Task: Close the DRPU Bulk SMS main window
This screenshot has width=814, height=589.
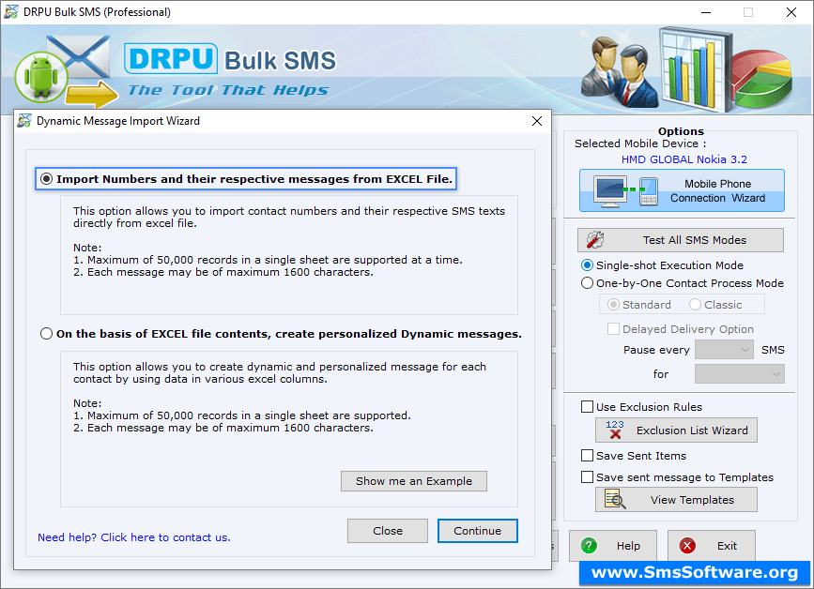Action: click(x=791, y=12)
